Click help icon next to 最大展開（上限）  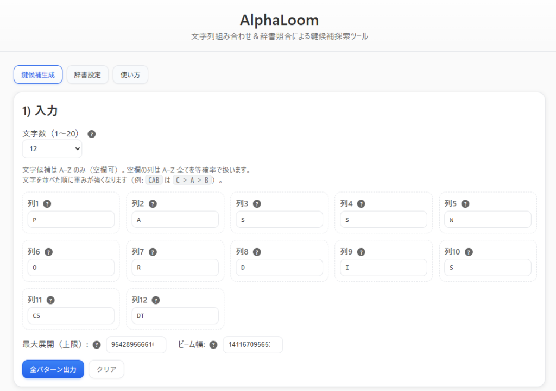click(x=97, y=345)
